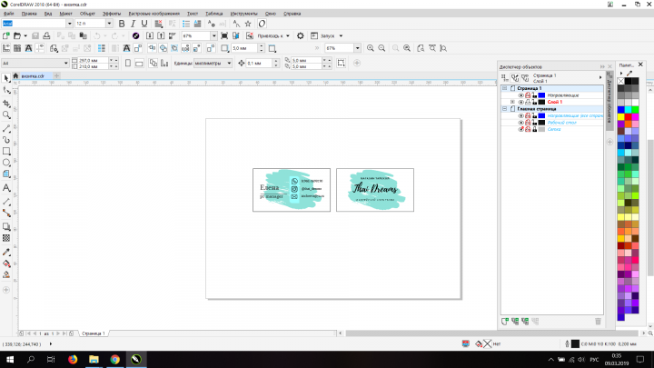Open CorelDRAW from the Windows taskbar
Viewport: 654px width, 368px height.
click(x=136, y=359)
